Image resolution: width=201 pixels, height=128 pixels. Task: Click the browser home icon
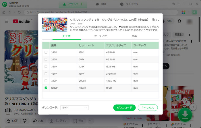(x=4, y=13)
